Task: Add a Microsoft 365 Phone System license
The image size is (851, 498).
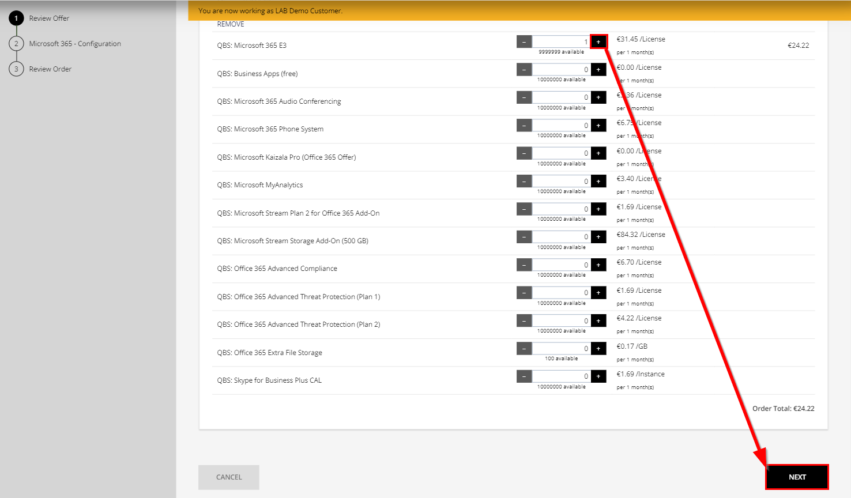Action: (x=598, y=125)
